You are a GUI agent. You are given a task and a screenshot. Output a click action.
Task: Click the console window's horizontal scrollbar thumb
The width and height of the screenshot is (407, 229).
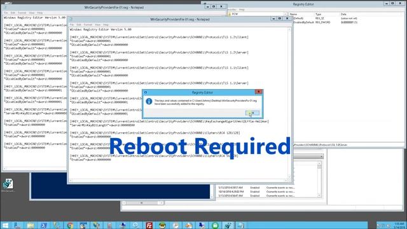point(142,203)
